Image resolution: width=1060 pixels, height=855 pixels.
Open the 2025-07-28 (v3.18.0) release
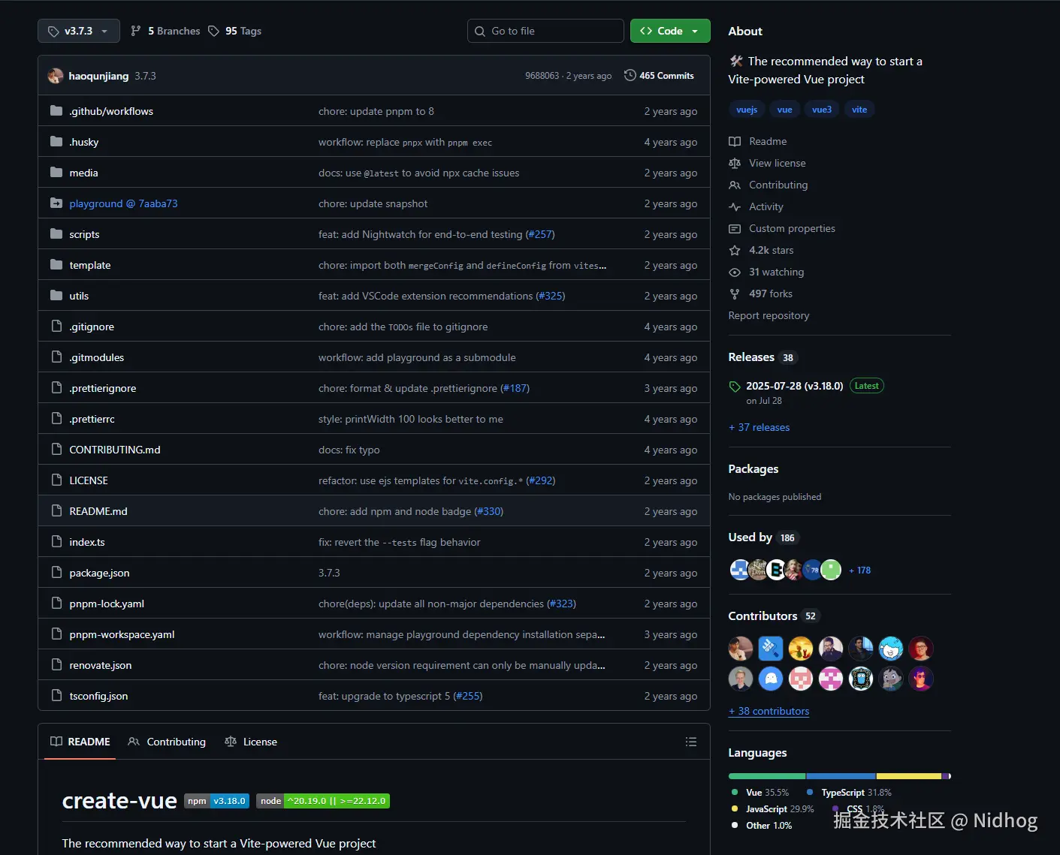[x=794, y=386]
